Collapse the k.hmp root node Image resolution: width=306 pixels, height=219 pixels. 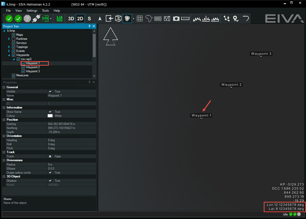click(4, 31)
